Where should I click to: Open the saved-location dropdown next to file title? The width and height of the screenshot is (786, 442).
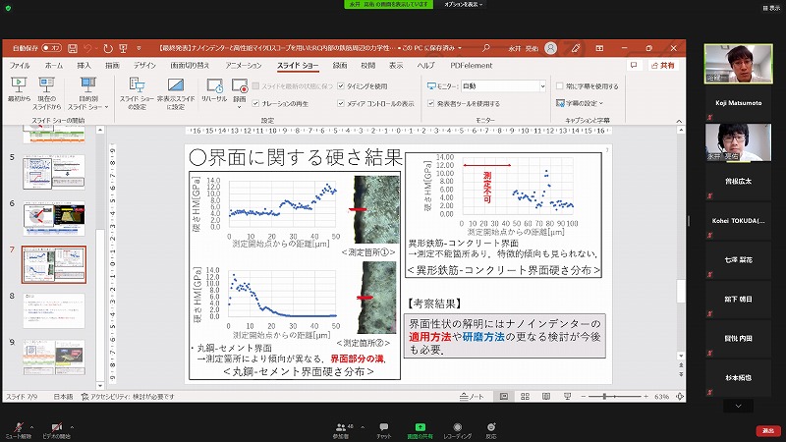pos(459,48)
